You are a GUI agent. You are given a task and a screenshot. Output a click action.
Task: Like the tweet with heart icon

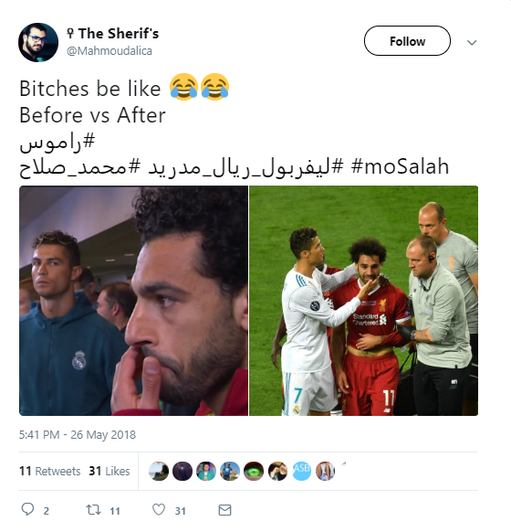click(159, 510)
